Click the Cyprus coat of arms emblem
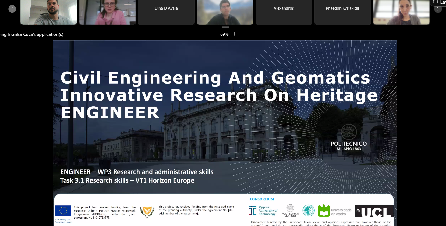This screenshot has width=446, height=226. pyautogui.click(x=147, y=212)
